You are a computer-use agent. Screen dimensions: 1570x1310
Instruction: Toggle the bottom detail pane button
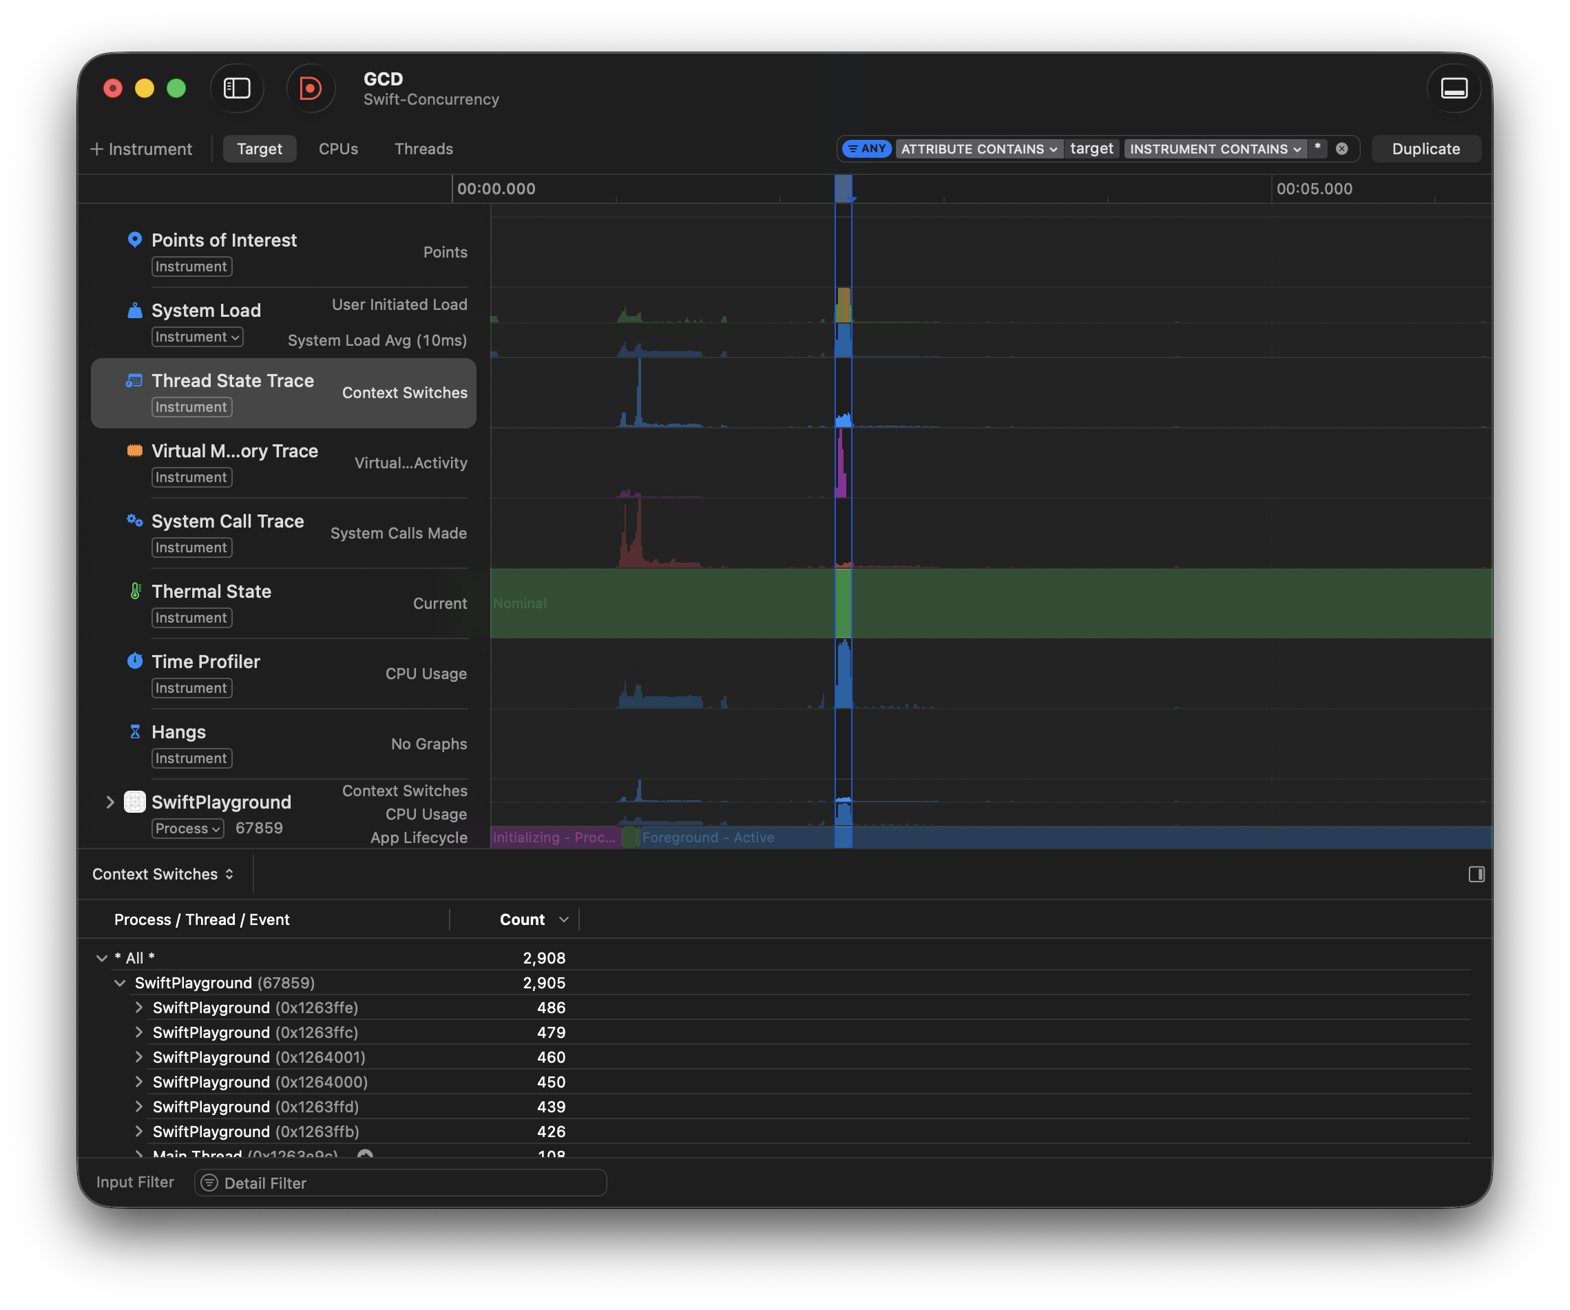point(1454,88)
